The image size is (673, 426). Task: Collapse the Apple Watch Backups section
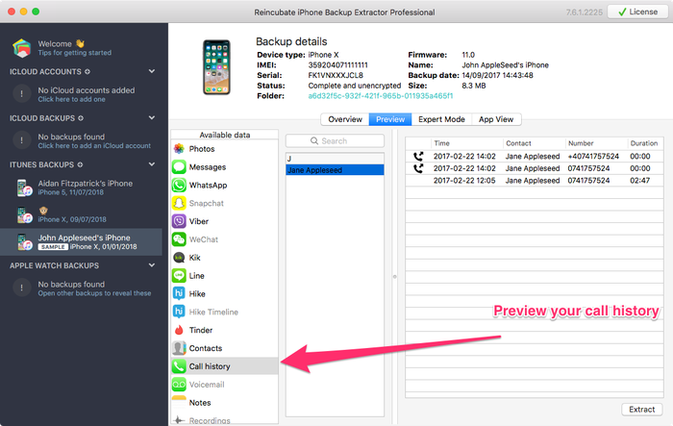(151, 264)
